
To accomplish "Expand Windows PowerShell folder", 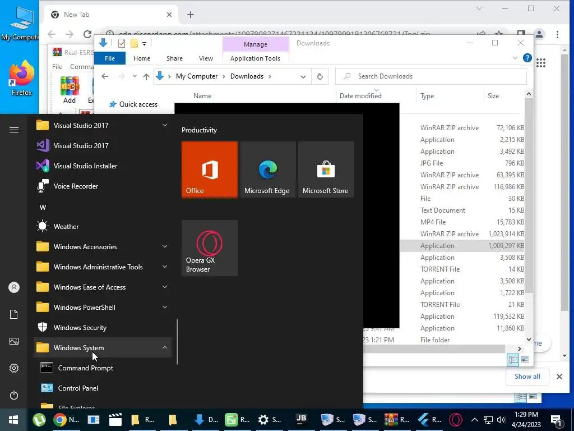I will (x=165, y=307).
